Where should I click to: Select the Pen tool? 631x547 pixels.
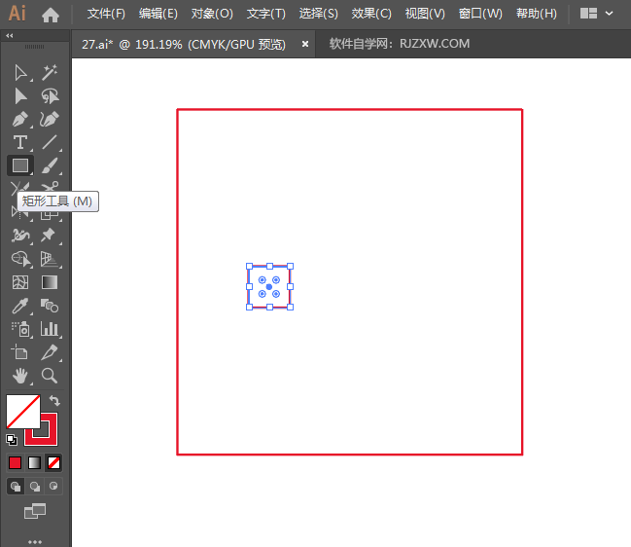pos(20,119)
